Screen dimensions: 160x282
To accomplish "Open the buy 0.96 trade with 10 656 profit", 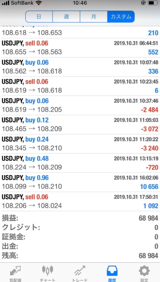I will [80, 182].
